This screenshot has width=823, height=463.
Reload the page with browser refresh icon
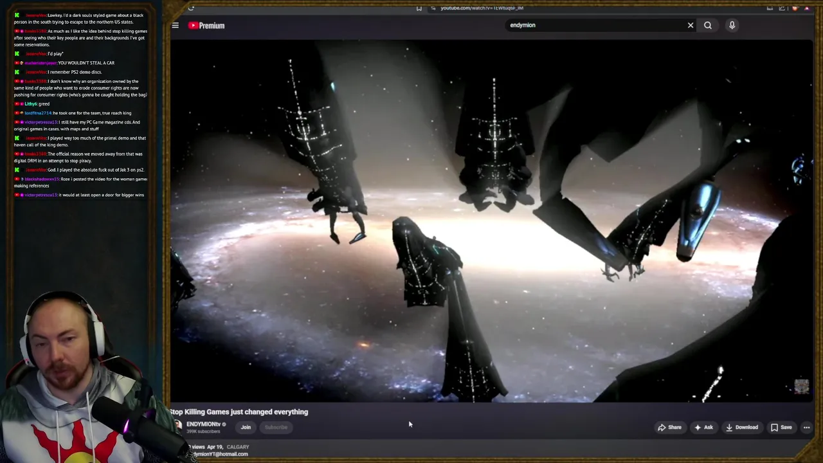click(x=191, y=8)
